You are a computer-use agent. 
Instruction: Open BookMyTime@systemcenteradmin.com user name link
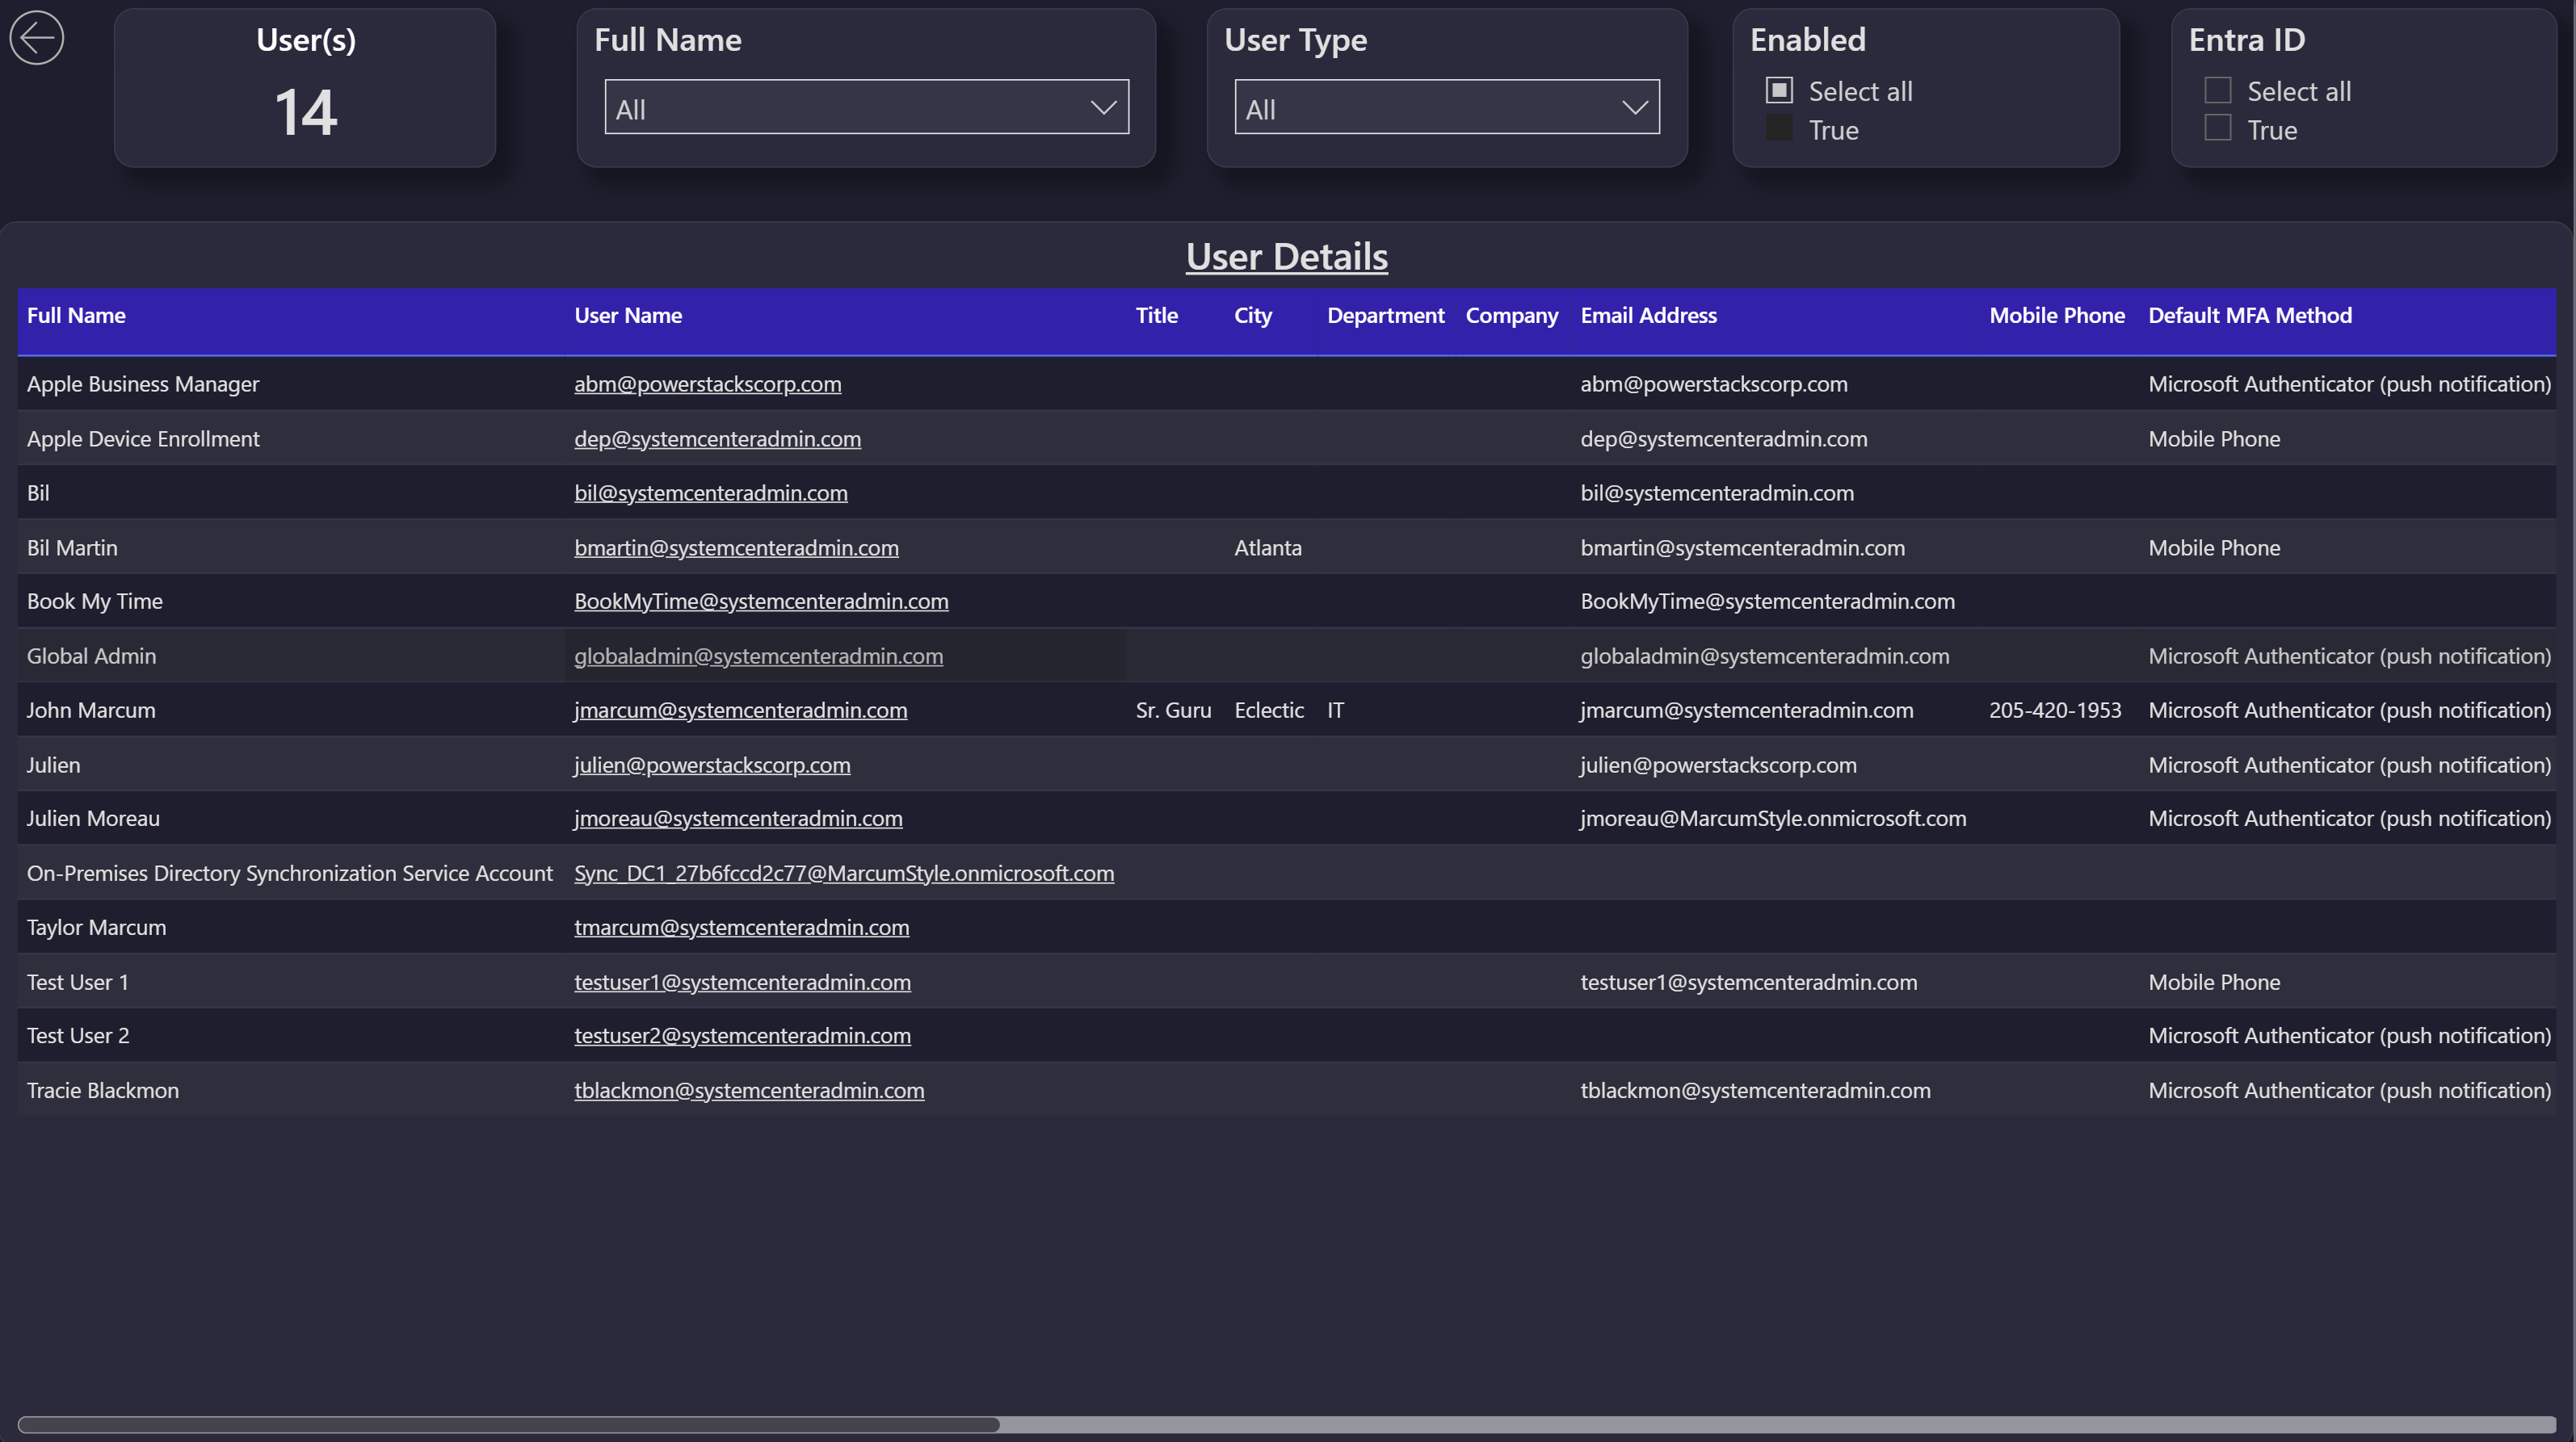(761, 601)
